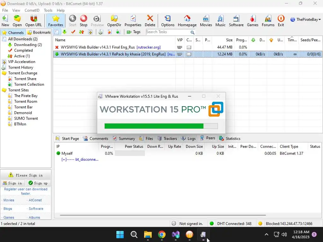323x242 pixels.
Task: Toggle the torrent share filter icon
Action: [x=109, y=32]
